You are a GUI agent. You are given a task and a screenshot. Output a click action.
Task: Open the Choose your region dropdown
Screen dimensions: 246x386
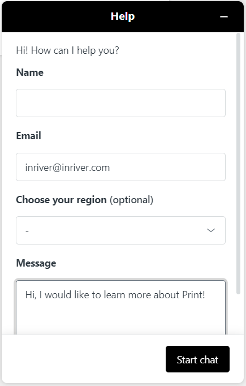pos(120,230)
